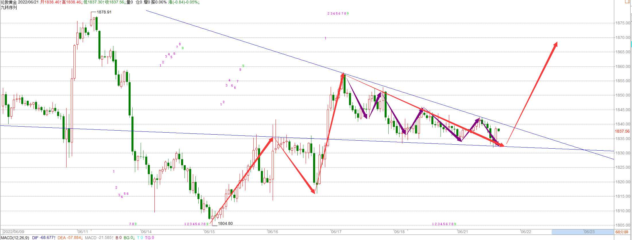Click the 06/17 date marker
632x240 pixels.
pyautogui.click(x=336, y=232)
